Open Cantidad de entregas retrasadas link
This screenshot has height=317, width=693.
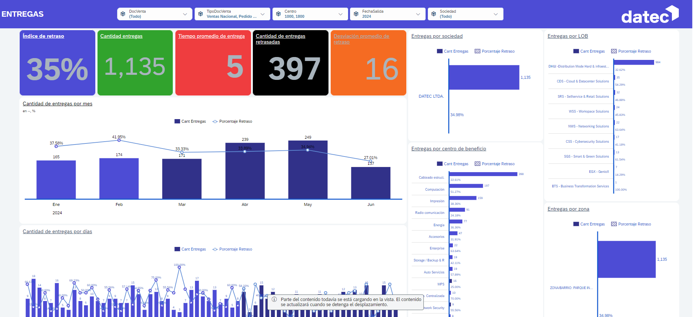coord(280,39)
